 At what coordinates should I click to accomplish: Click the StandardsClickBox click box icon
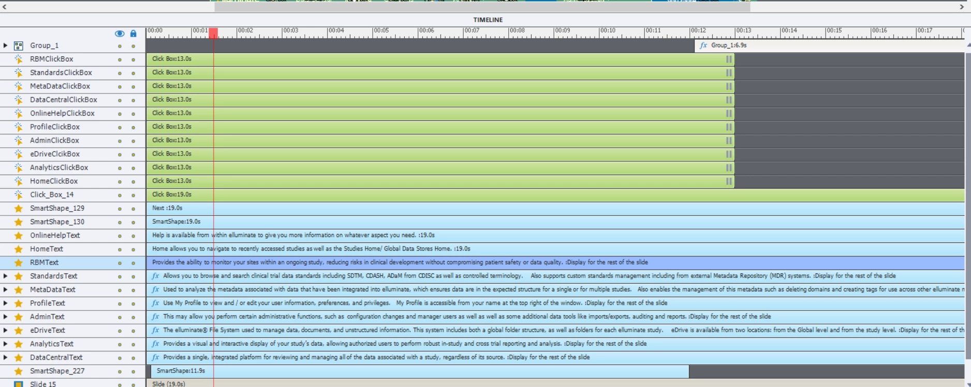[x=18, y=73]
